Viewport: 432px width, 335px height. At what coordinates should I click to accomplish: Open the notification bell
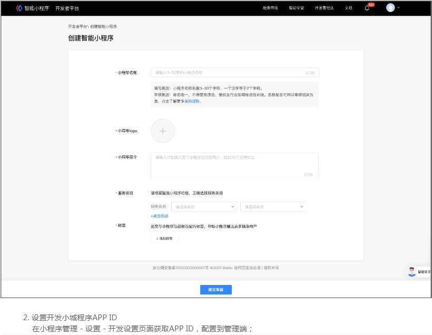tap(367, 8)
